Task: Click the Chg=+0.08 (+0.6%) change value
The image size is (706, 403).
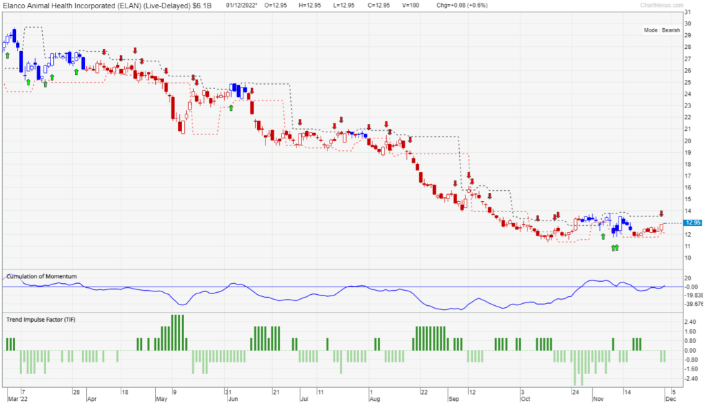Action: [x=462, y=6]
